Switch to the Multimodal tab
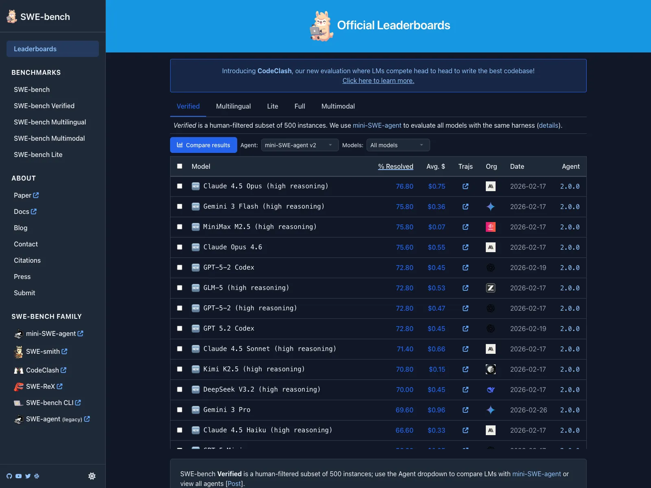 click(x=338, y=106)
